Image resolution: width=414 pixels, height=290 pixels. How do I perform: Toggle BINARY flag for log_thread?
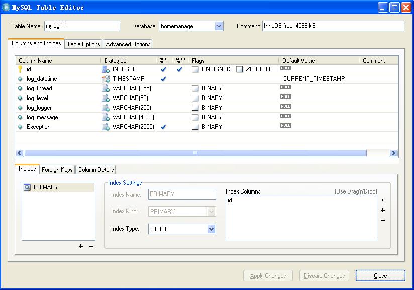(195, 88)
